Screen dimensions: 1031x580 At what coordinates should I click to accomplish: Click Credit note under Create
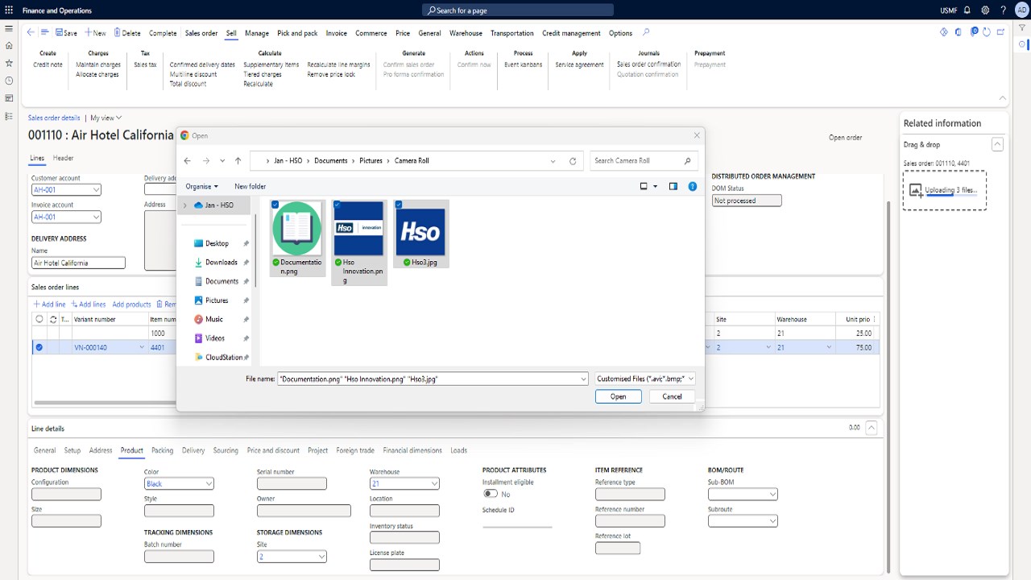point(48,64)
